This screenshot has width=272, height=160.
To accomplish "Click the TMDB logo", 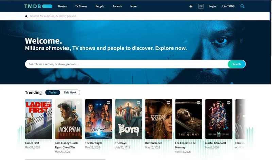I will pos(38,6).
